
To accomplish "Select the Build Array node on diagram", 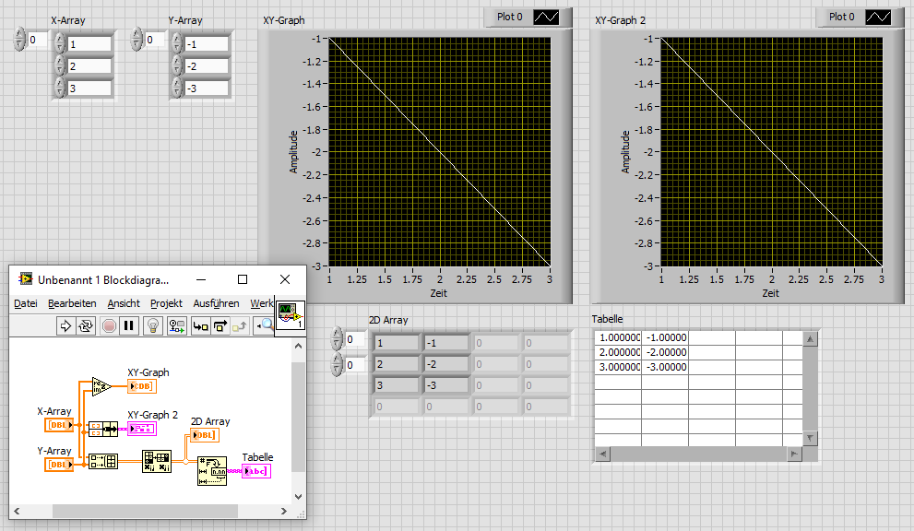I will [x=102, y=462].
